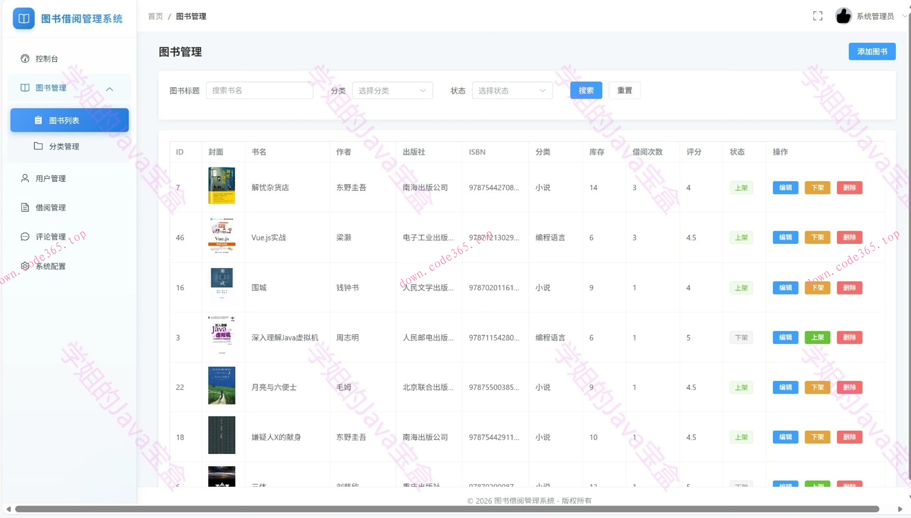
Task: Click the 用户管理 user icon
Action: (x=25, y=178)
